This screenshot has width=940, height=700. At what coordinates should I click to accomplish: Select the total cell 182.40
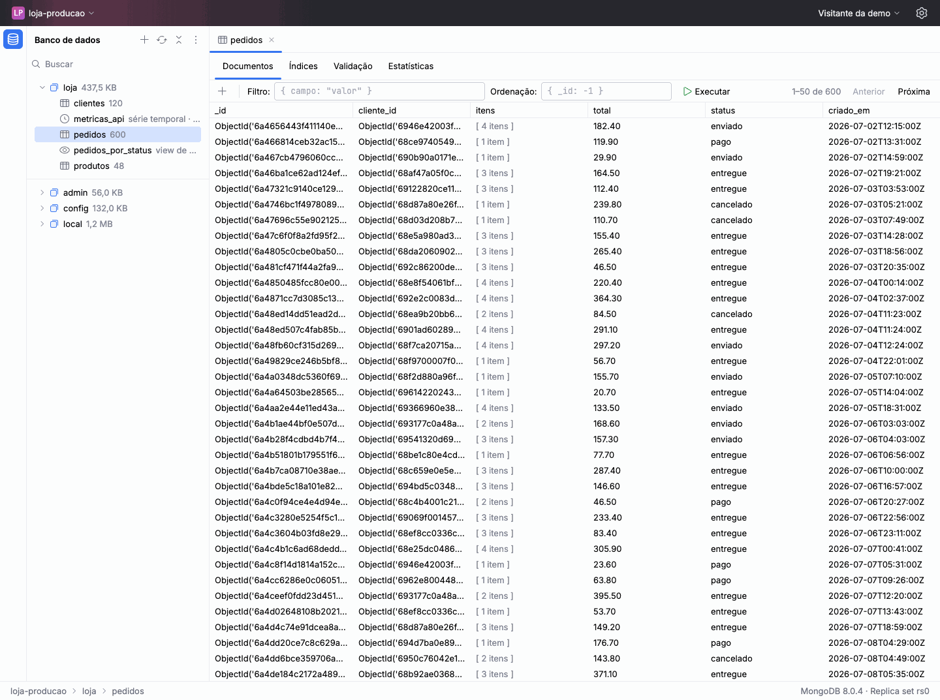coord(646,126)
